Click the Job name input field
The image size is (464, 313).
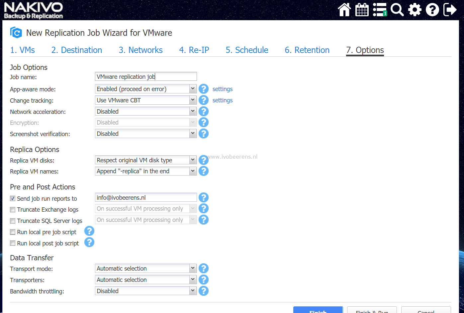tap(146, 77)
